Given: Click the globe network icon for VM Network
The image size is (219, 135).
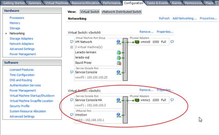Looking at the screenshot, I should pos(118,42).
